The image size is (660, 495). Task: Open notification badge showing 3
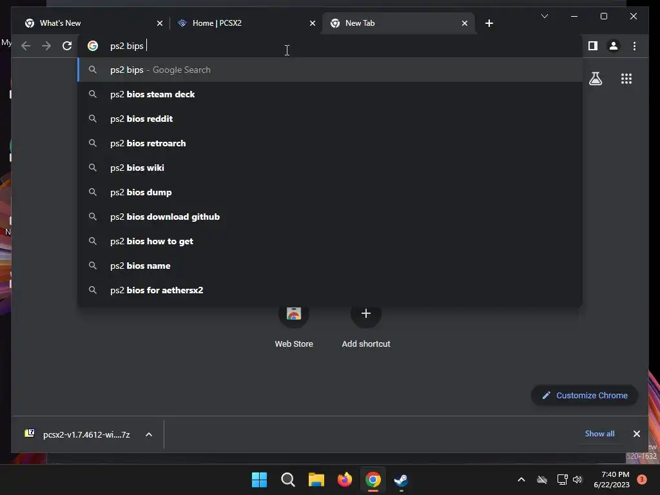tap(642, 480)
